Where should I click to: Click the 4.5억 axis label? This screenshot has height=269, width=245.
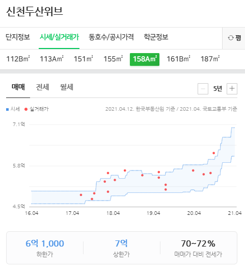[19, 206]
